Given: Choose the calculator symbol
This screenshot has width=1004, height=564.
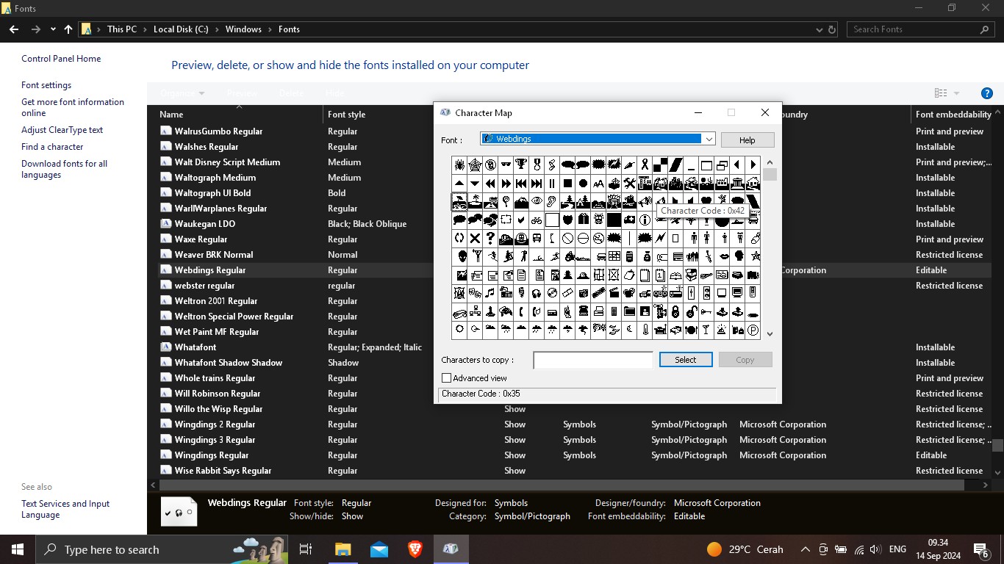Looking at the screenshot, I should [614, 311].
